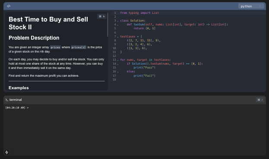Click test case line '([2, 7, 11, 15], 9),'

point(144,41)
